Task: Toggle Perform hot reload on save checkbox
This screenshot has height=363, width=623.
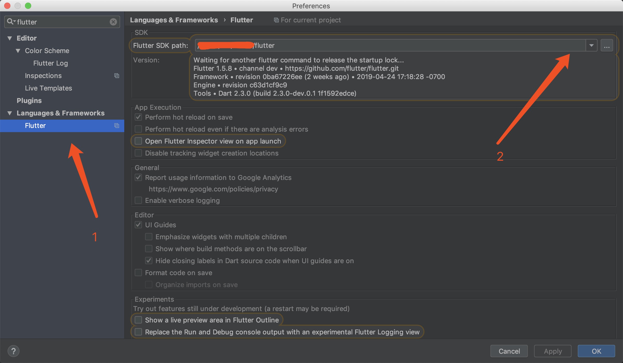Action: click(x=138, y=117)
